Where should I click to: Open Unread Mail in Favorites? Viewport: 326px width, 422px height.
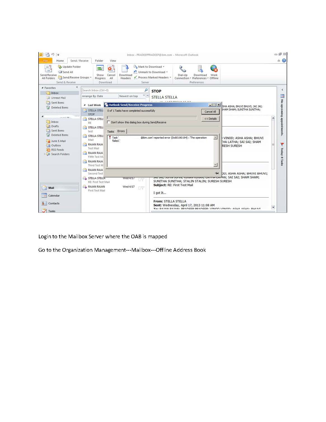pos(56,98)
